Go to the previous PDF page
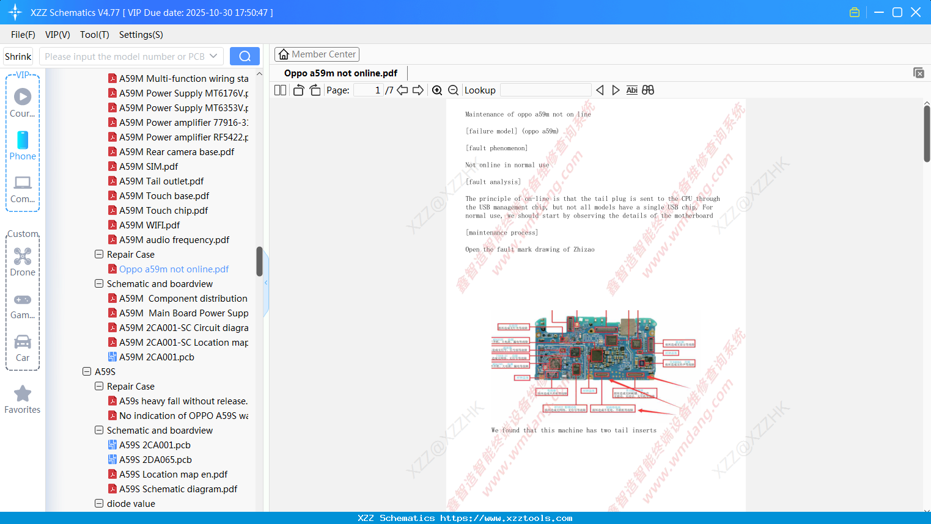 (x=402, y=90)
